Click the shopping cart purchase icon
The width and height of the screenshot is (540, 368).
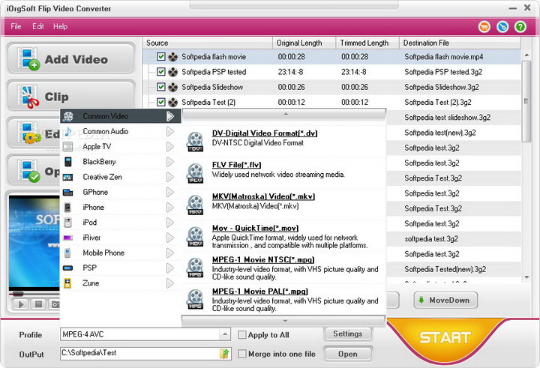pyautogui.click(x=484, y=26)
